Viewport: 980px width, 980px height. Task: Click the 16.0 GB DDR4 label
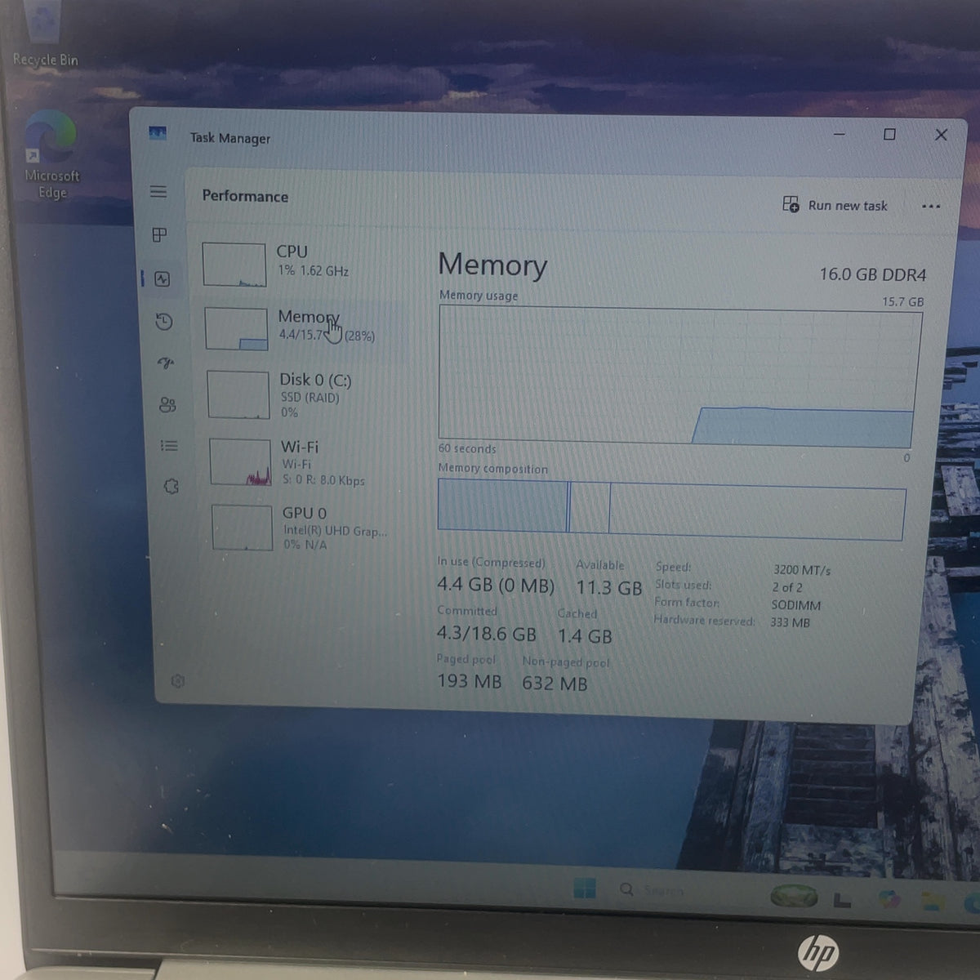872,274
